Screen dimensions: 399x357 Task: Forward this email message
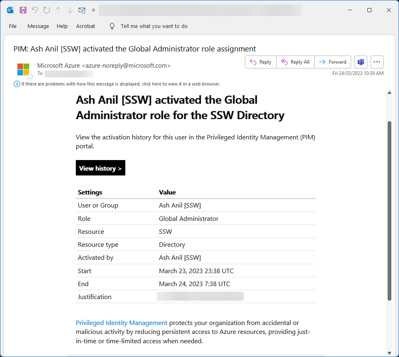click(332, 62)
